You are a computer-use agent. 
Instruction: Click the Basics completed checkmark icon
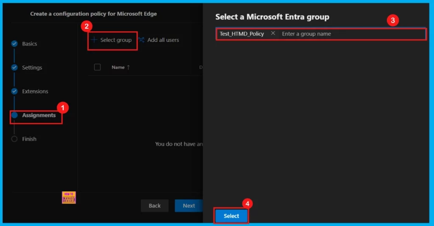point(14,44)
